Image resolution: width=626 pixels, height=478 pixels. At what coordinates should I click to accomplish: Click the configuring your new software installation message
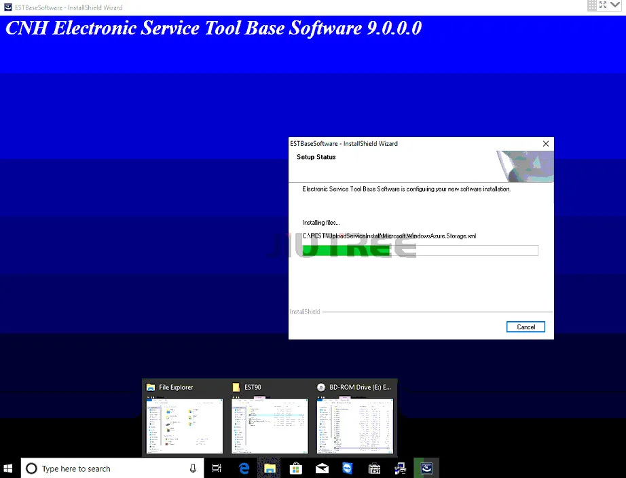coord(407,189)
